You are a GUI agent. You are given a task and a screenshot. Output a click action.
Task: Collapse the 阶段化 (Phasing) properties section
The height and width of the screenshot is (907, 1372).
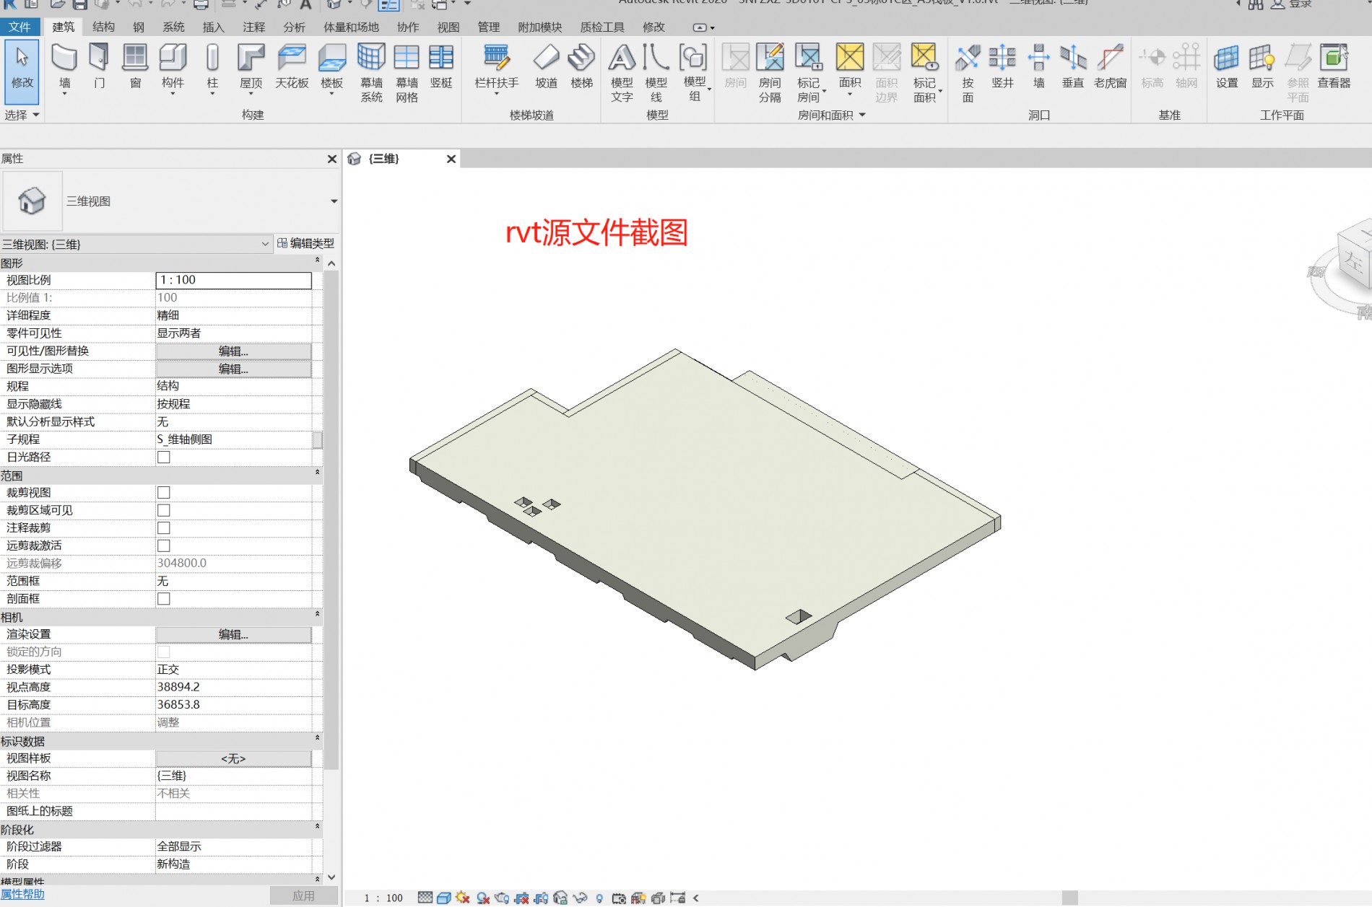(317, 828)
